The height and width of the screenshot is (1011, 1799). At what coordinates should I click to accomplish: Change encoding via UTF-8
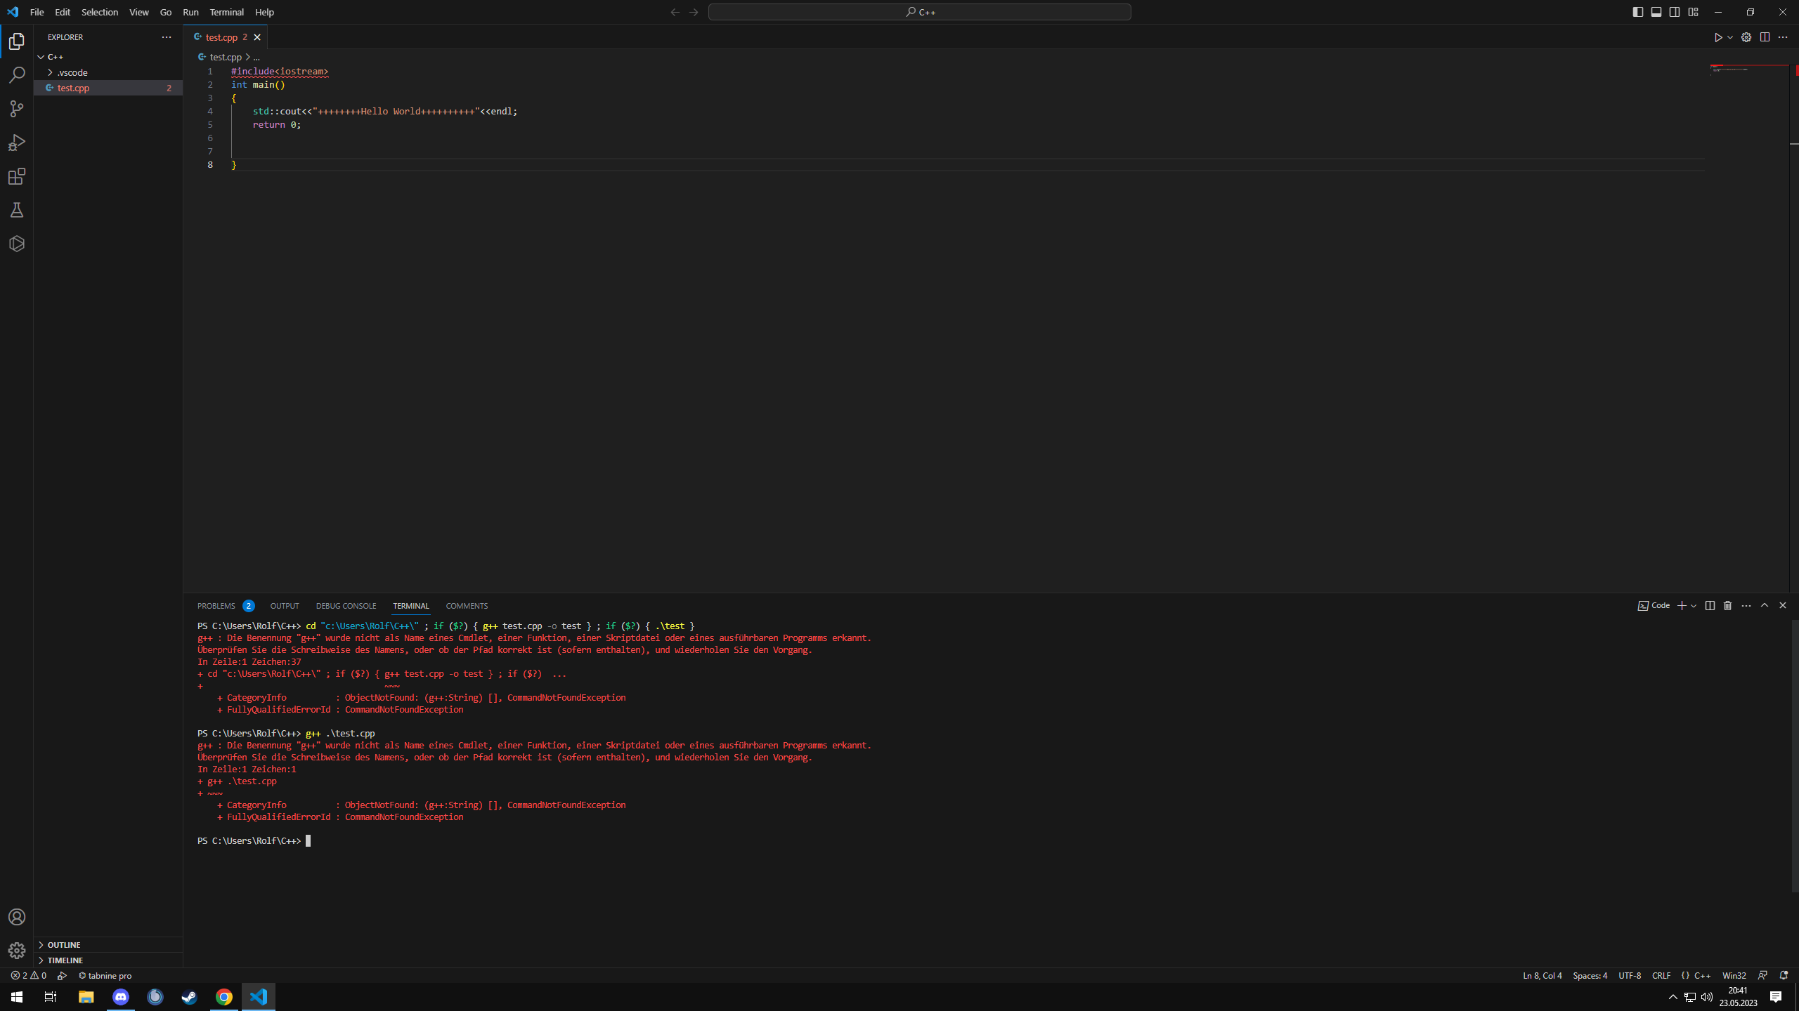coord(1630,975)
